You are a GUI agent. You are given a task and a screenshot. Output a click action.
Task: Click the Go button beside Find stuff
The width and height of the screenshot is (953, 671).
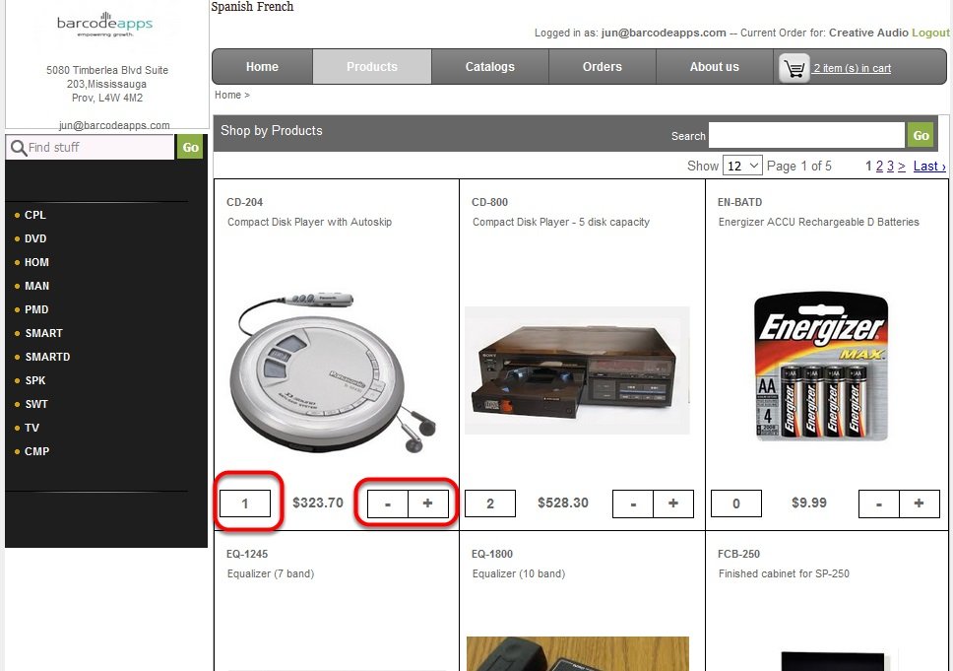[x=190, y=147]
